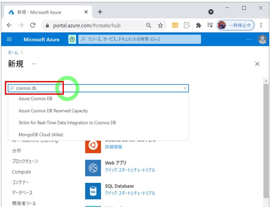Screen dimensions: 271x207
Task: Click the notepad extension icon
Action: click(x=187, y=25)
